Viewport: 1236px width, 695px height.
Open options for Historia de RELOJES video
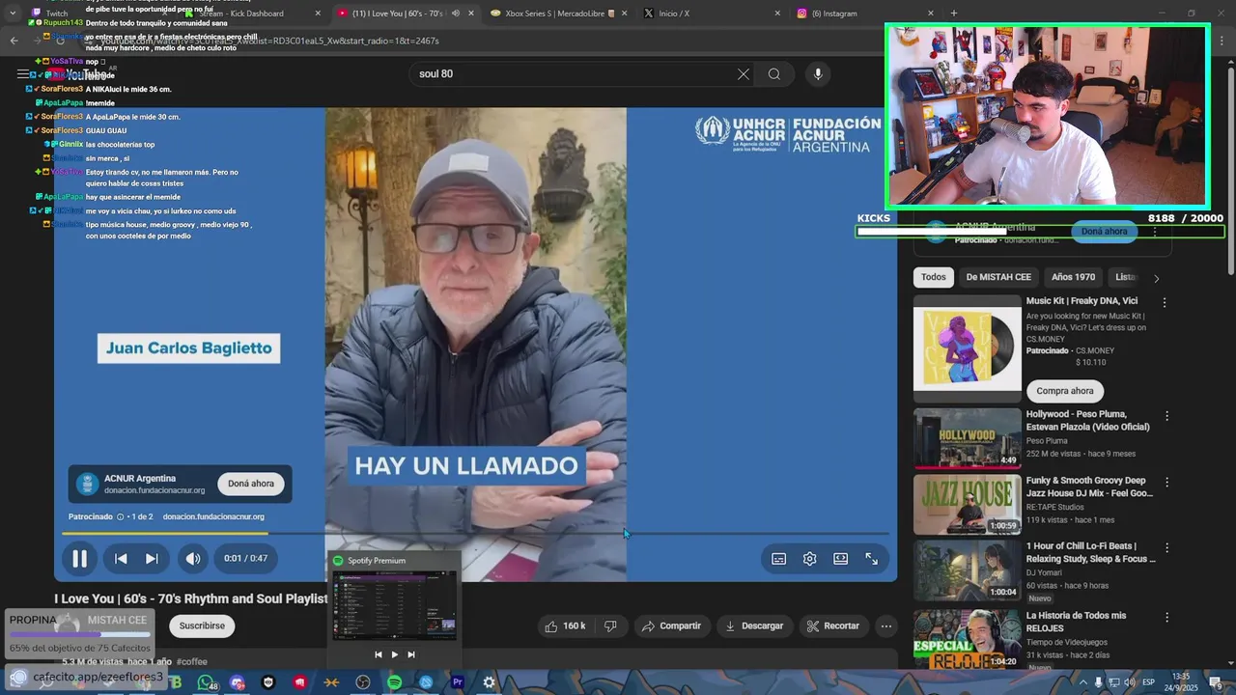[1166, 617]
